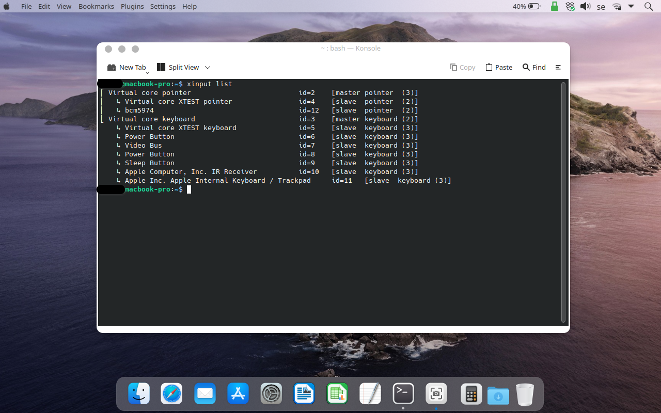
Task: Launch App Store from the dock
Action: (x=238, y=394)
